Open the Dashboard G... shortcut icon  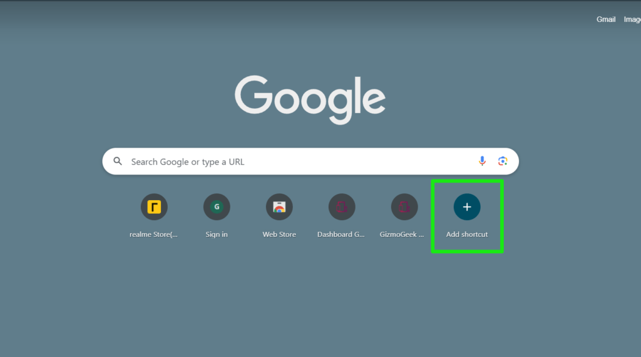[x=342, y=207]
